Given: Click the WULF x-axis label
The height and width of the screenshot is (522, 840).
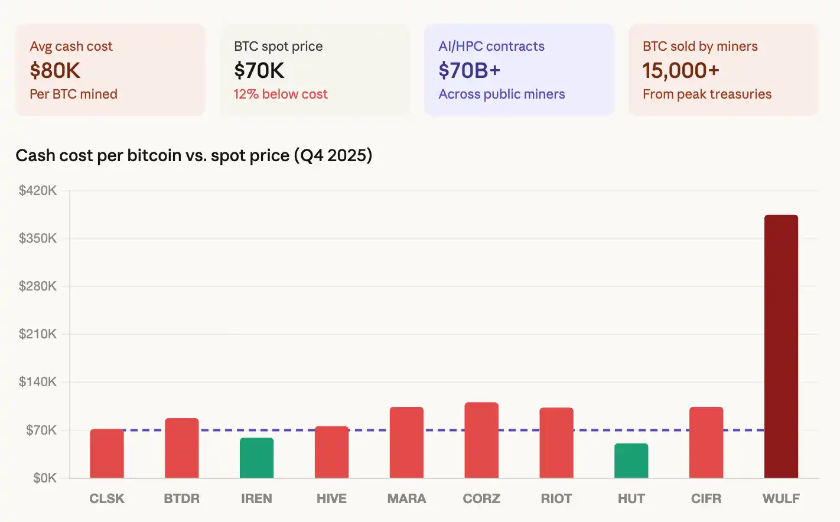Looking at the screenshot, I should tap(781, 498).
